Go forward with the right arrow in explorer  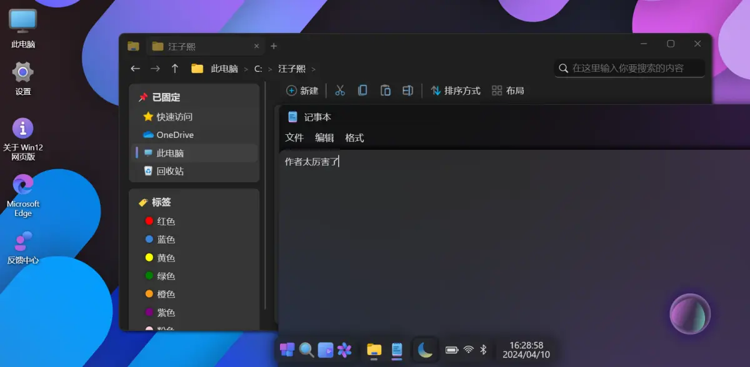(155, 69)
